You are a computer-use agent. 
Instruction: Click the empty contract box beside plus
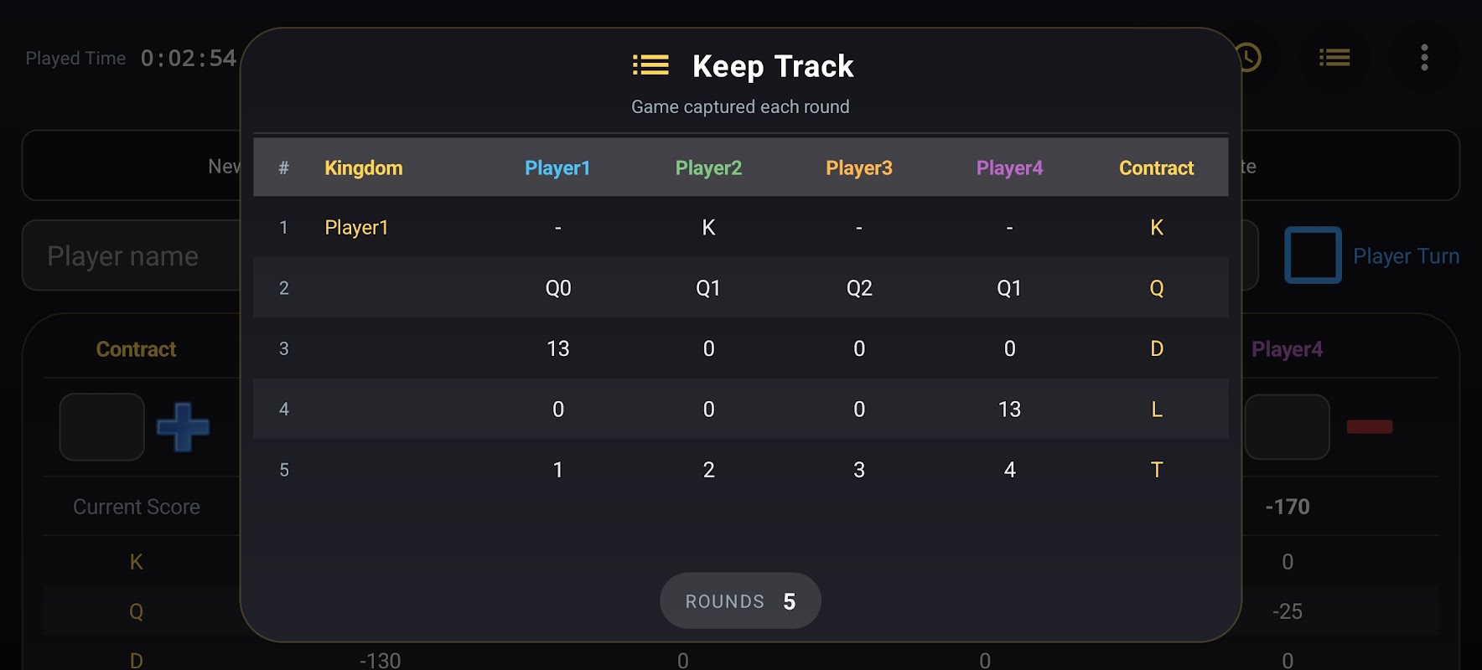click(102, 427)
